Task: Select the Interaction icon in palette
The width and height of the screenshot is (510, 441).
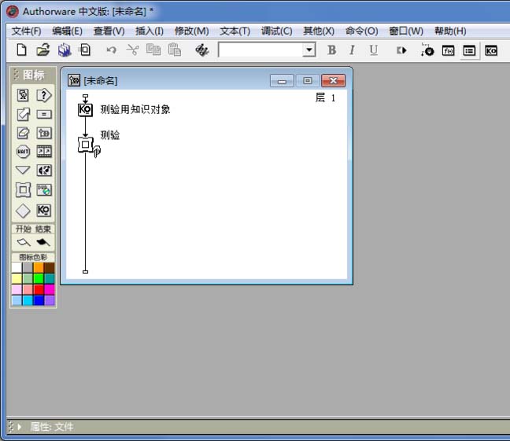Action: [x=44, y=95]
